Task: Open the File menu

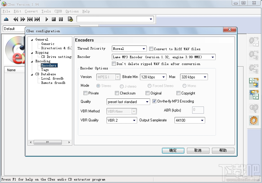Action: 6,11
